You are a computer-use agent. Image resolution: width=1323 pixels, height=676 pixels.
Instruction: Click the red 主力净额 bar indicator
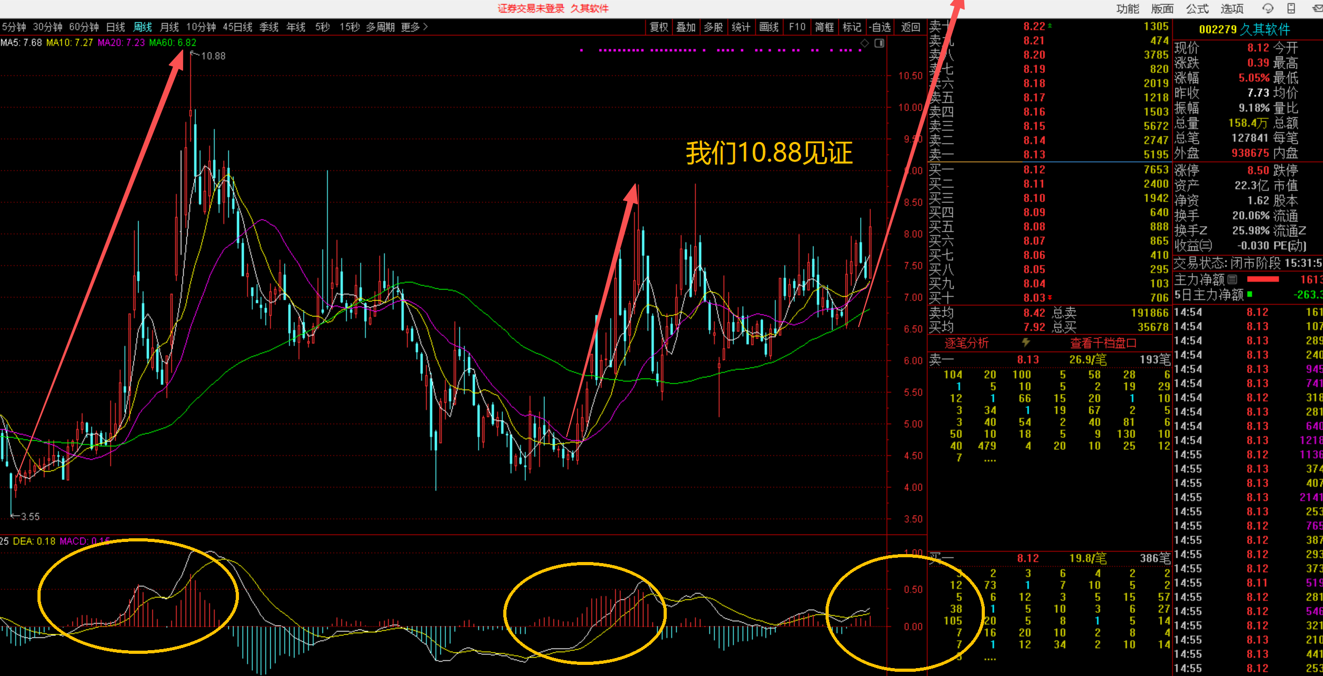[x=1262, y=279]
